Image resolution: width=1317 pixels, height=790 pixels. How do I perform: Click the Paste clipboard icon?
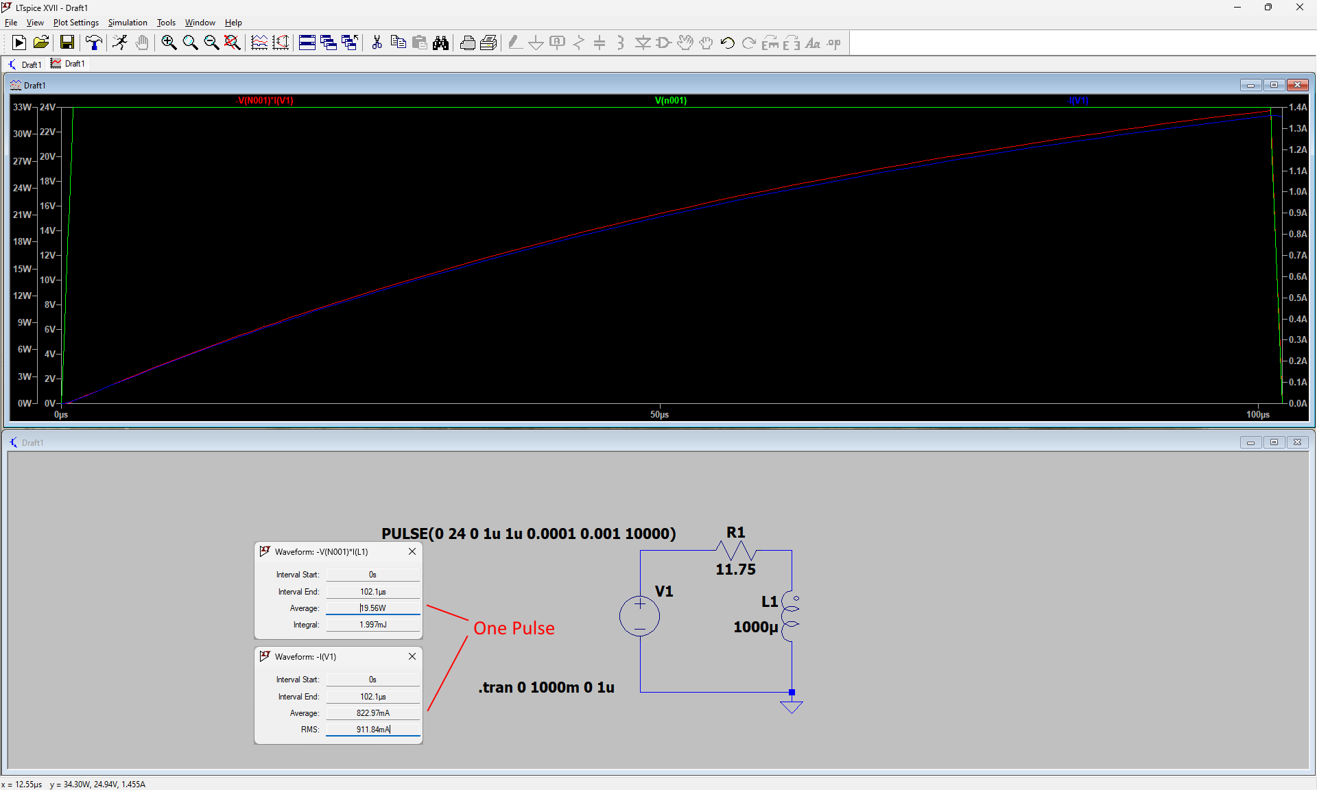click(x=419, y=43)
